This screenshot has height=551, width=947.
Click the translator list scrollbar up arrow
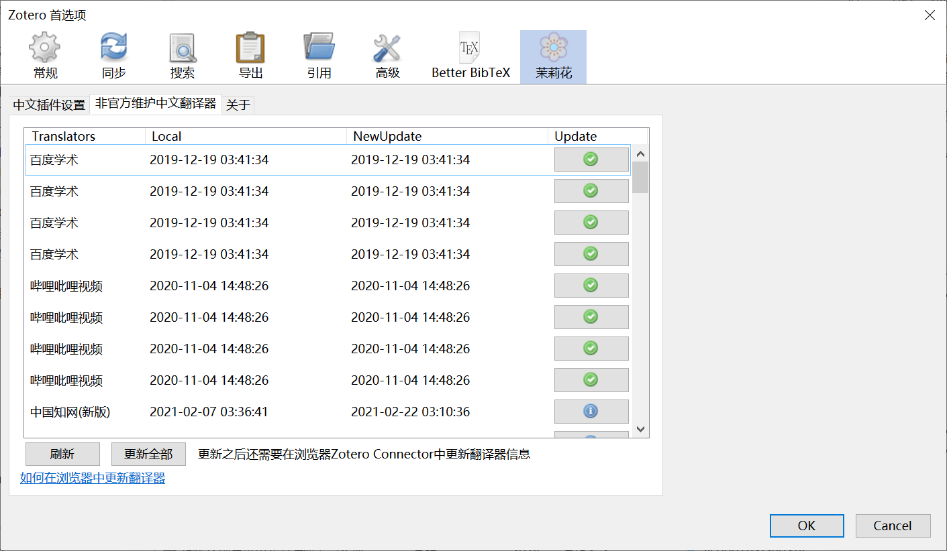click(640, 153)
